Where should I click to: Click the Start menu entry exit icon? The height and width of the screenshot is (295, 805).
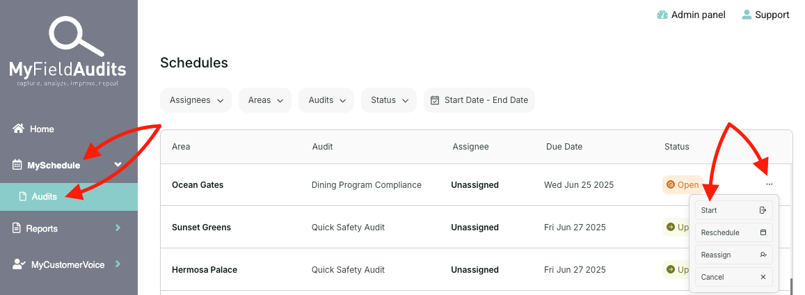click(763, 210)
